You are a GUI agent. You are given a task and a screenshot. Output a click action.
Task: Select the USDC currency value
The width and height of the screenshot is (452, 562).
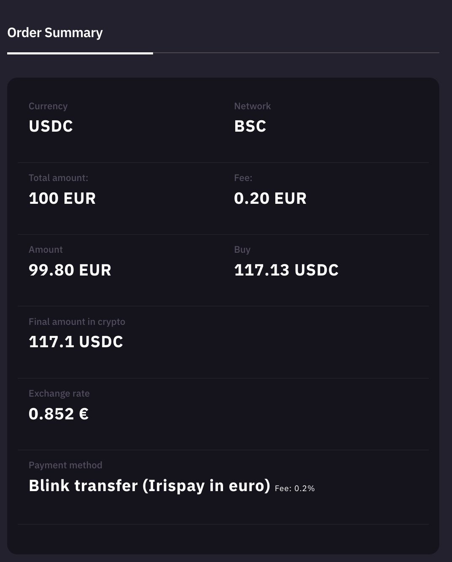click(x=51, y=126)
